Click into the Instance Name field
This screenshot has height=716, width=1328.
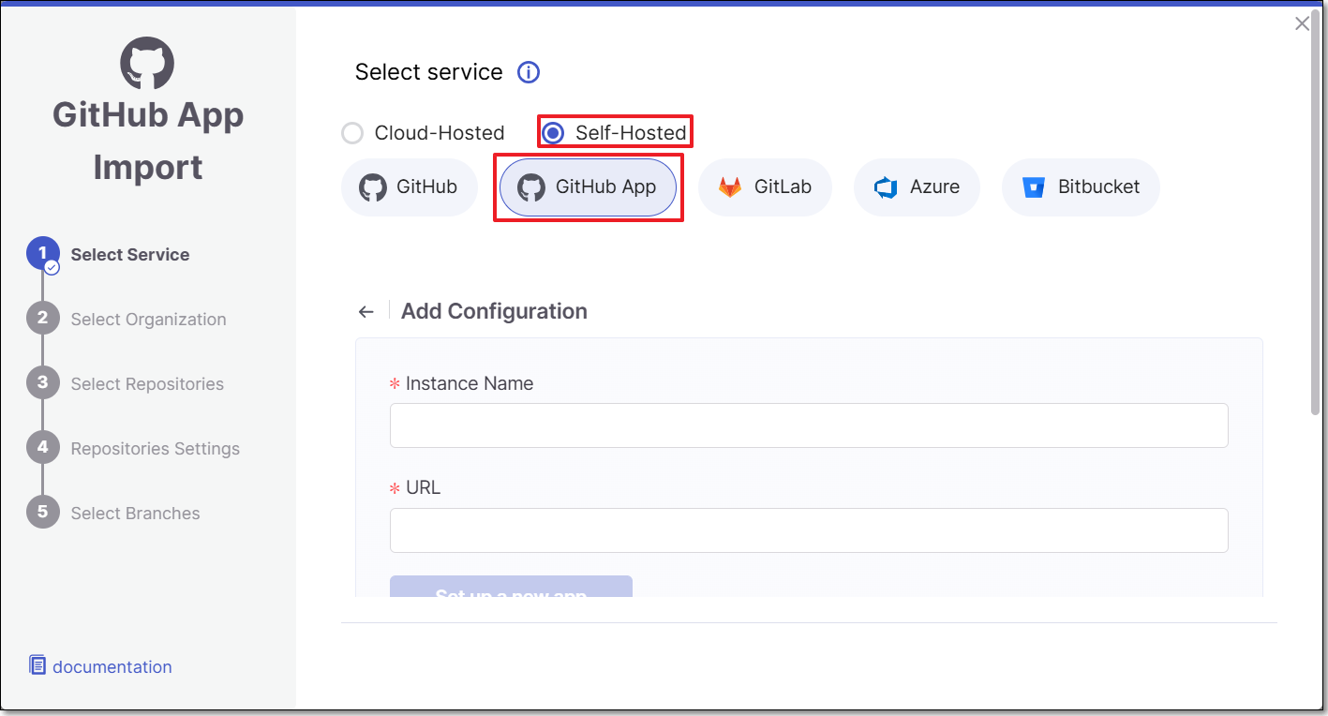point(808,425)
